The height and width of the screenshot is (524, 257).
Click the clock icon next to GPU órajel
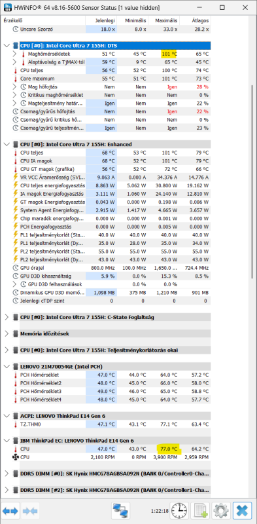tap(15, 268)
